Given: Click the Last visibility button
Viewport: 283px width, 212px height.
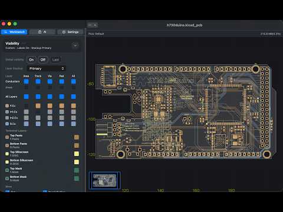Looking at the screenshot, I should pyautogui.click(x=55, y=59).
